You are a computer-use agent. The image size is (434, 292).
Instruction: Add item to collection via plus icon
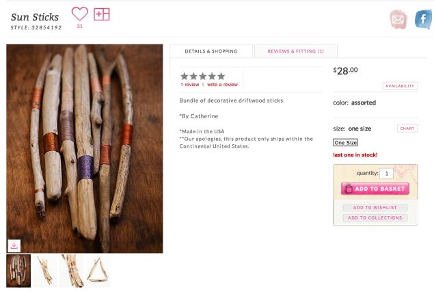pos(102,14)
